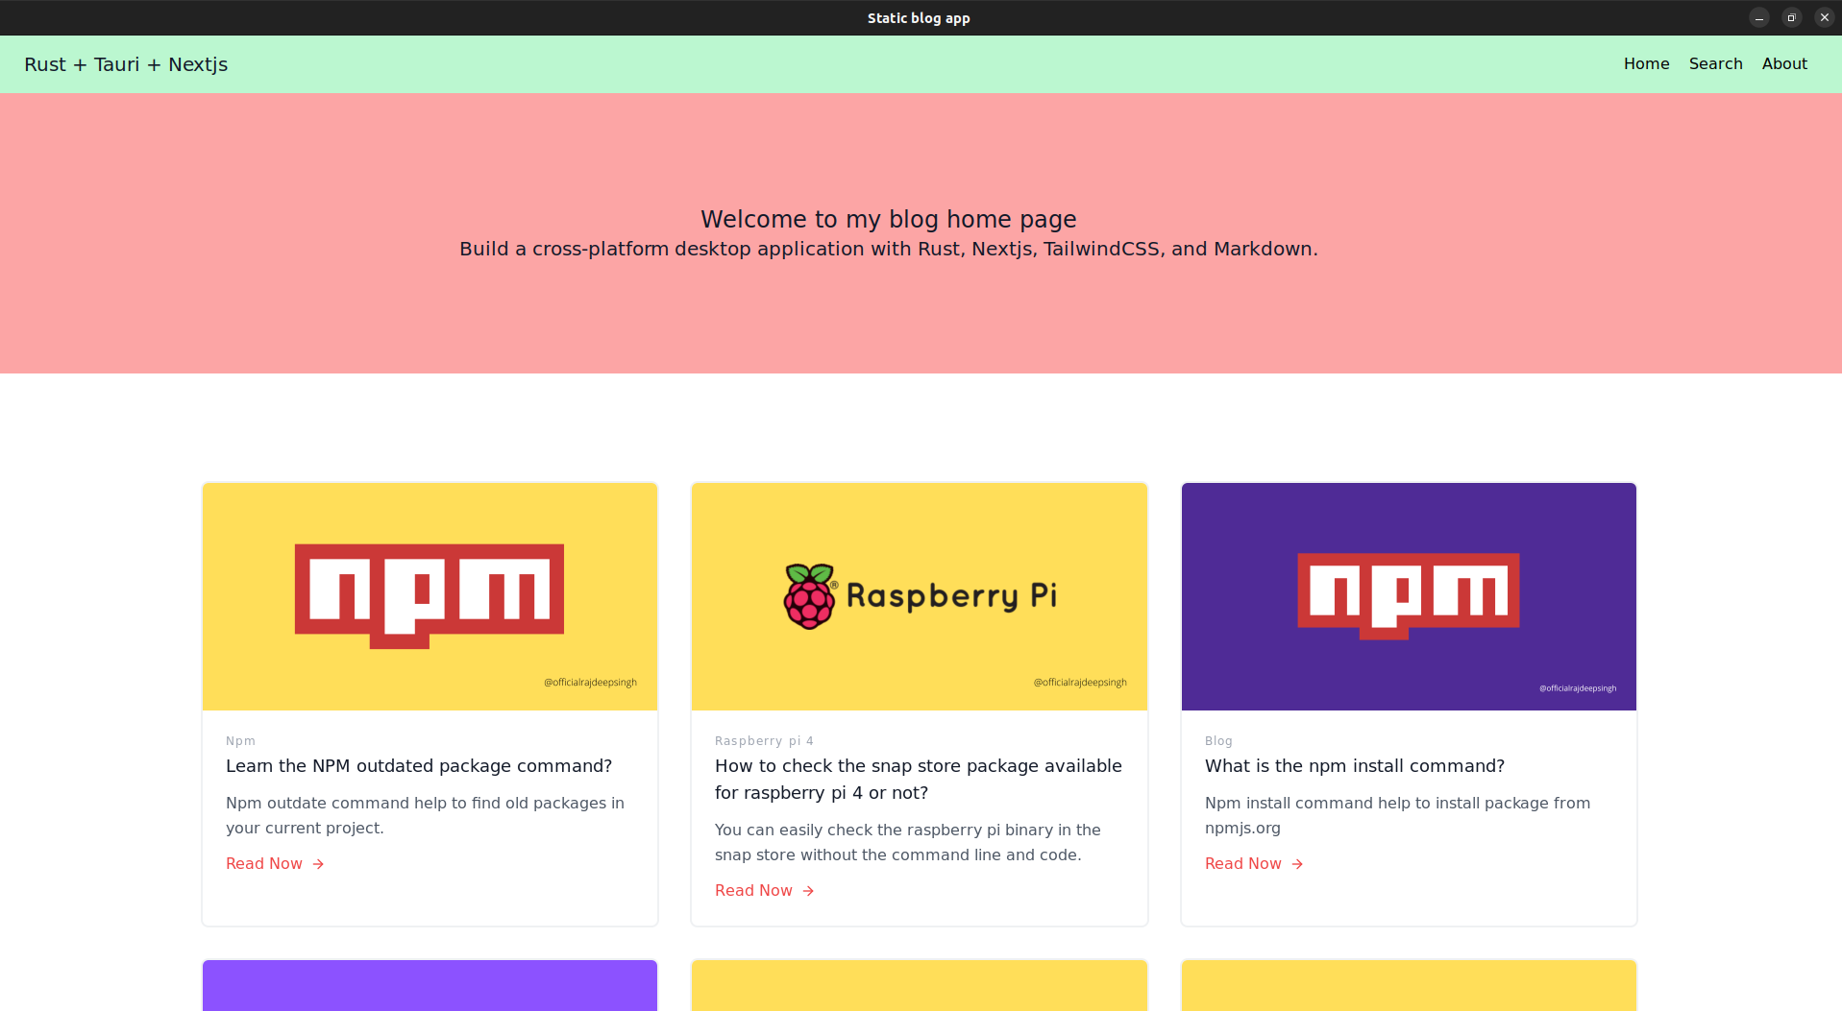This screenshot has height=1011, width=1842.
Task: Click the 'Static blog app' title bar text
Action: 919,18
